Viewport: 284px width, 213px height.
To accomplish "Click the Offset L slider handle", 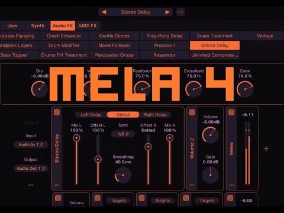I will (x=98, y=159).
